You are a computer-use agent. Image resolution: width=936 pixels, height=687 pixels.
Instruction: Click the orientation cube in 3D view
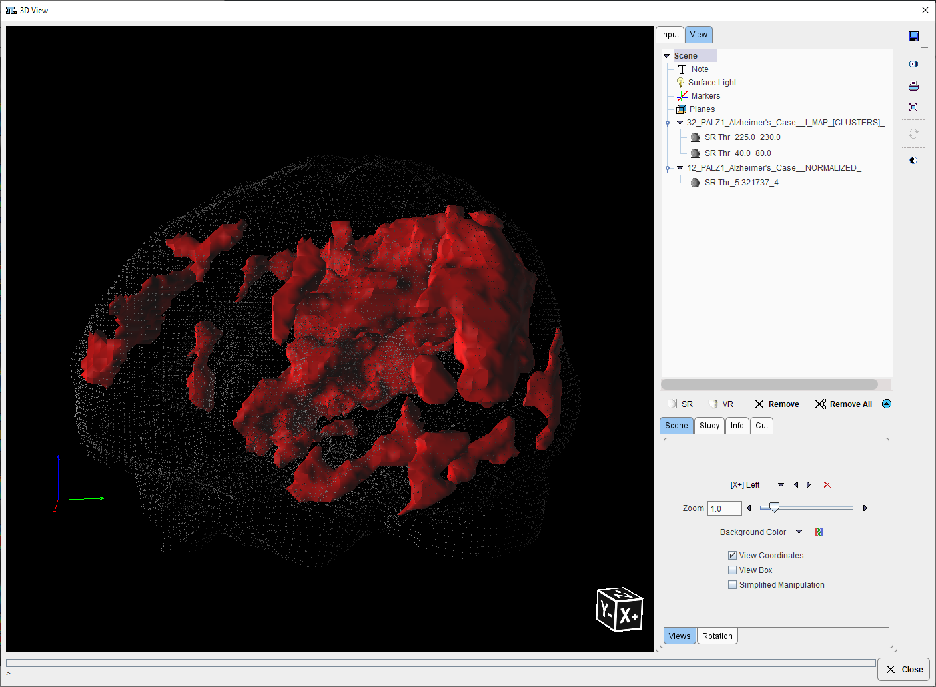(x=620, y=609)
